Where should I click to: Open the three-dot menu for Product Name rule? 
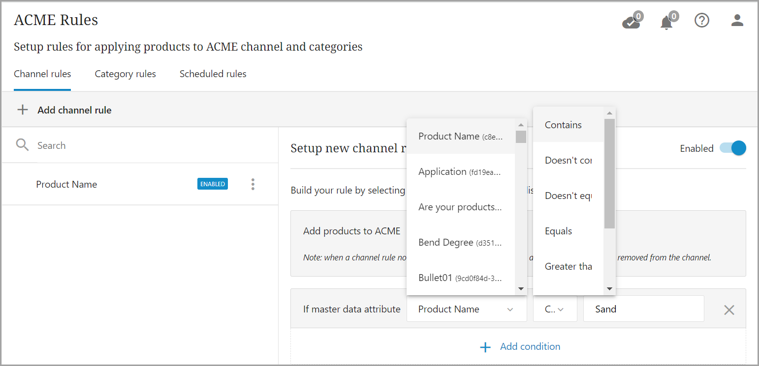(253, 184)
